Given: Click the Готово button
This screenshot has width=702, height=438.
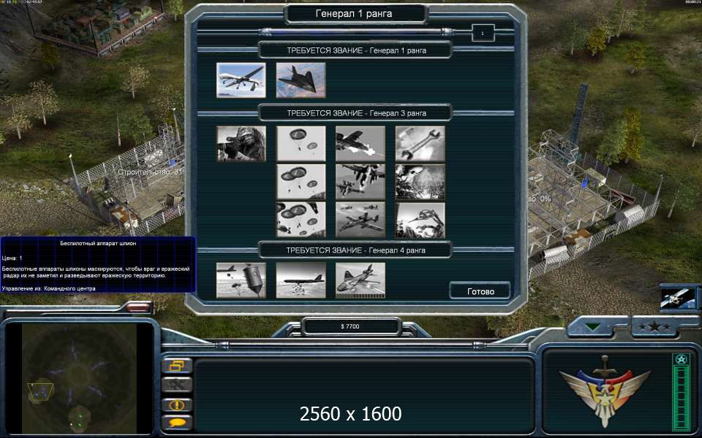Looking at the screenshot, I should click(x=480, y=291).
